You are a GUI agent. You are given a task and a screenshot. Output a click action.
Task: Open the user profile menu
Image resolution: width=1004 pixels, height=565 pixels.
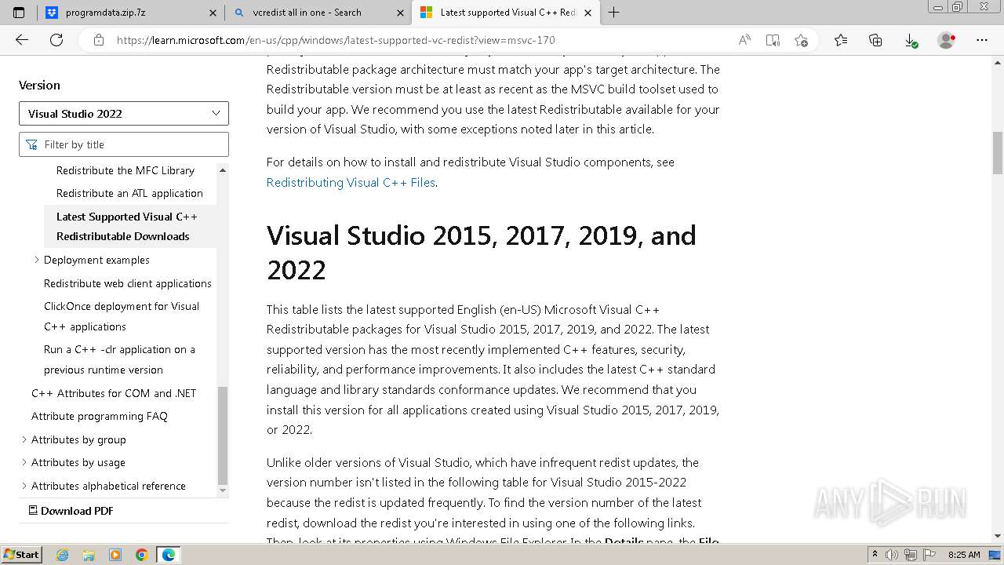coord(947,40)
